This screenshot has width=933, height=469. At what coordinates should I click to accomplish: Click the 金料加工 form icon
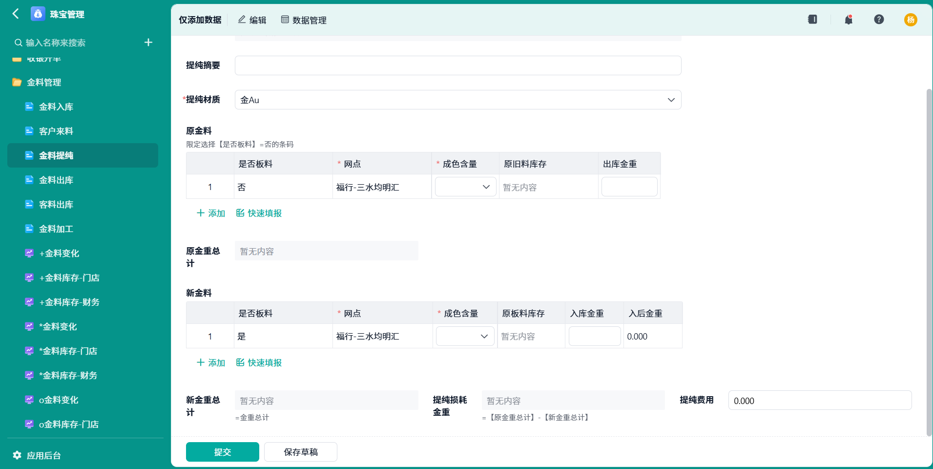(29, 229)
